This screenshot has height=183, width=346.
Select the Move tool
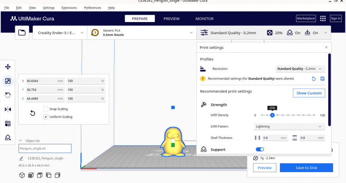click(8, 67)
